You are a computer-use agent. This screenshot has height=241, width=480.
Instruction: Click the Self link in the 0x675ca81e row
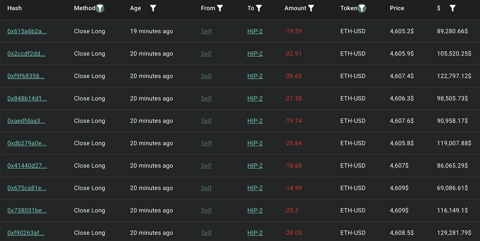[206, 188]
